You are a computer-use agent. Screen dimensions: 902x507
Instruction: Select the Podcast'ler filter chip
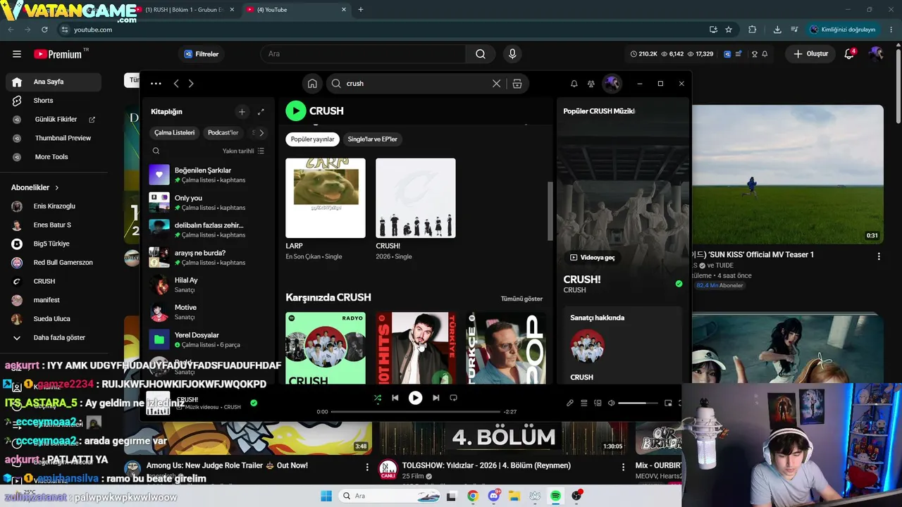[223, 132]
